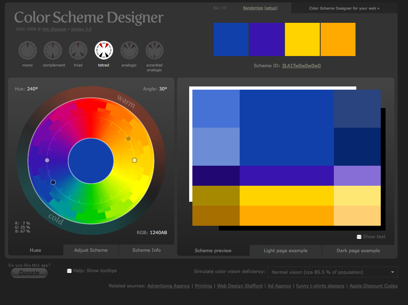Screen dimensions: 408x305
Task: Select the triad scheme icon
Action: (x=78, y=50)
